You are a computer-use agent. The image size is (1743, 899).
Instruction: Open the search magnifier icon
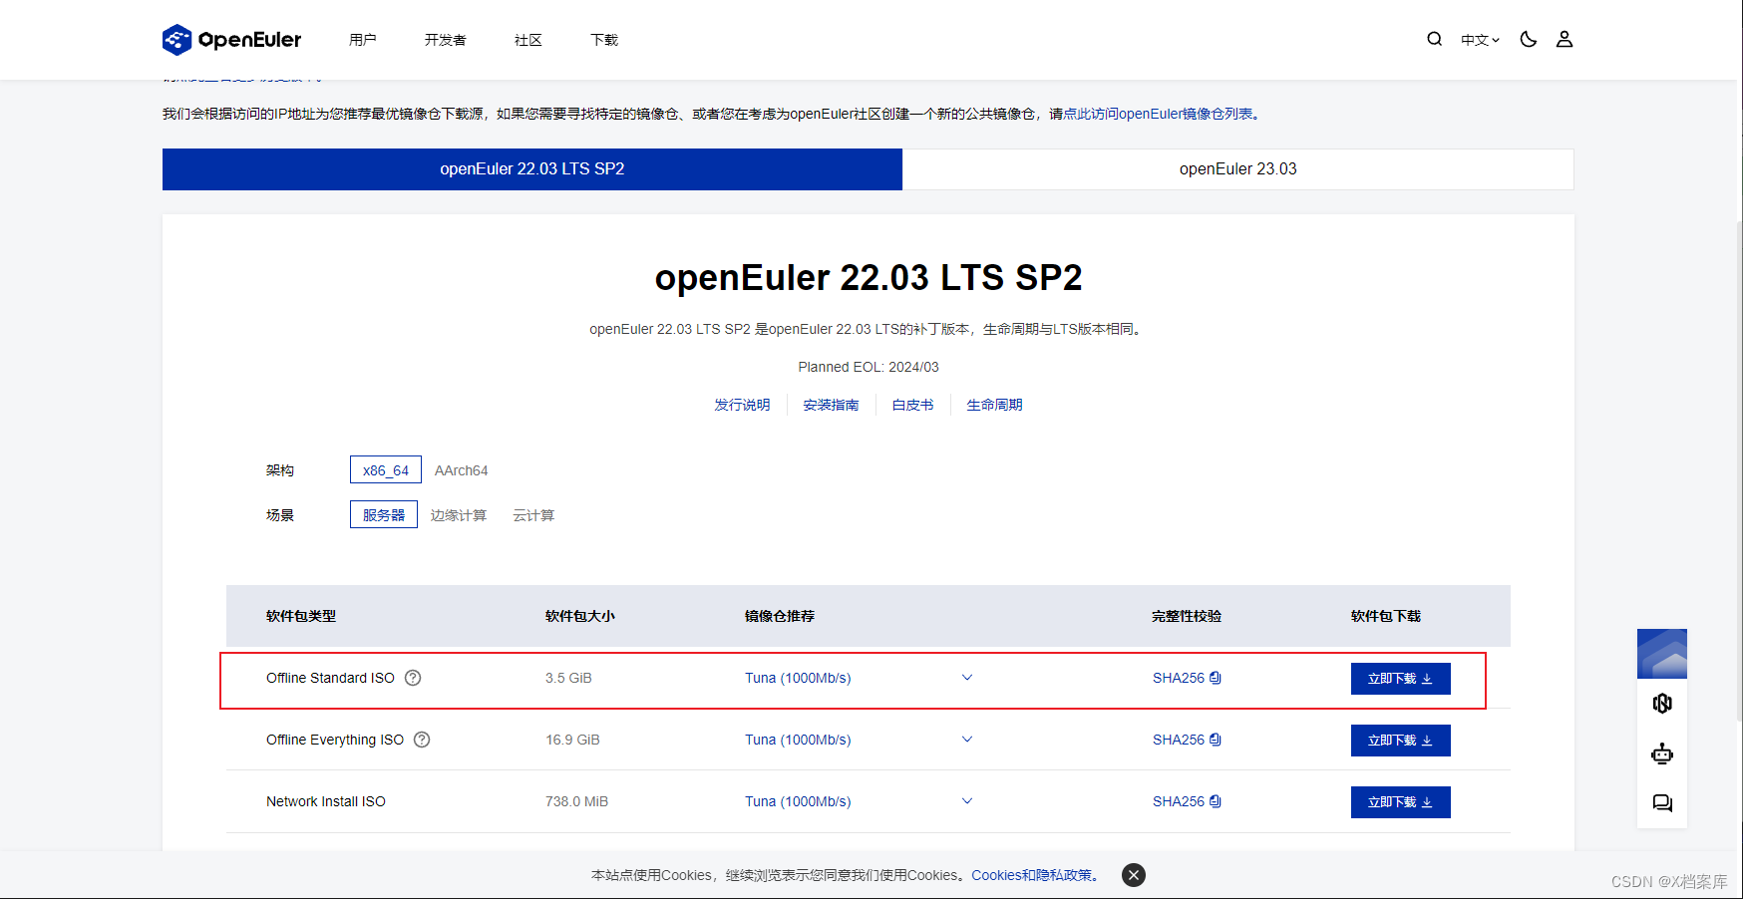pyautogui.click(x=1434, y=39)
